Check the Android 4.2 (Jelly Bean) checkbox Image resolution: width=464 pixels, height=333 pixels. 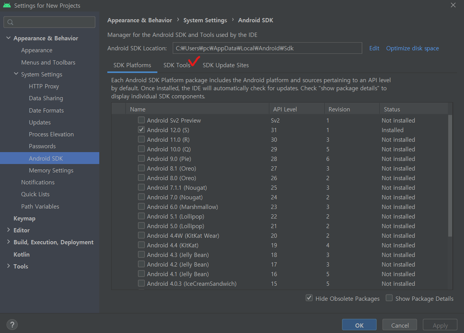(142, 264)
